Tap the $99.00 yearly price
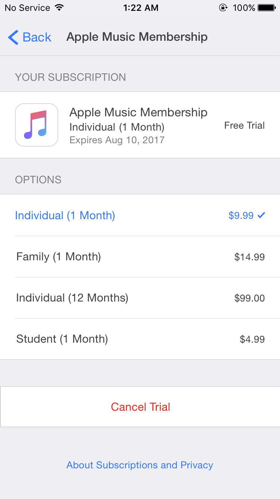Viewport: 280px width, 499px height. [x=249, y=298]
